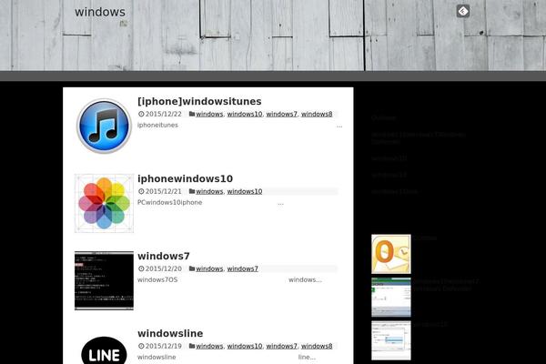Open "windows7" category on the 2015/12/19 post

coord(282,346)
